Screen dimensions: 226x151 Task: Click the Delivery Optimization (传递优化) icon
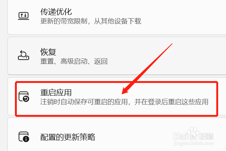pos(24,16)
